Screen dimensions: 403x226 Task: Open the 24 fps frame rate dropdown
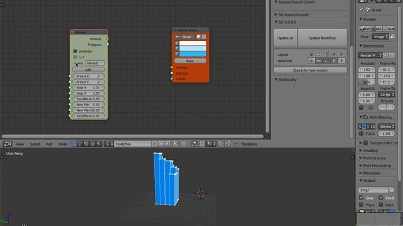click(386, 95)
